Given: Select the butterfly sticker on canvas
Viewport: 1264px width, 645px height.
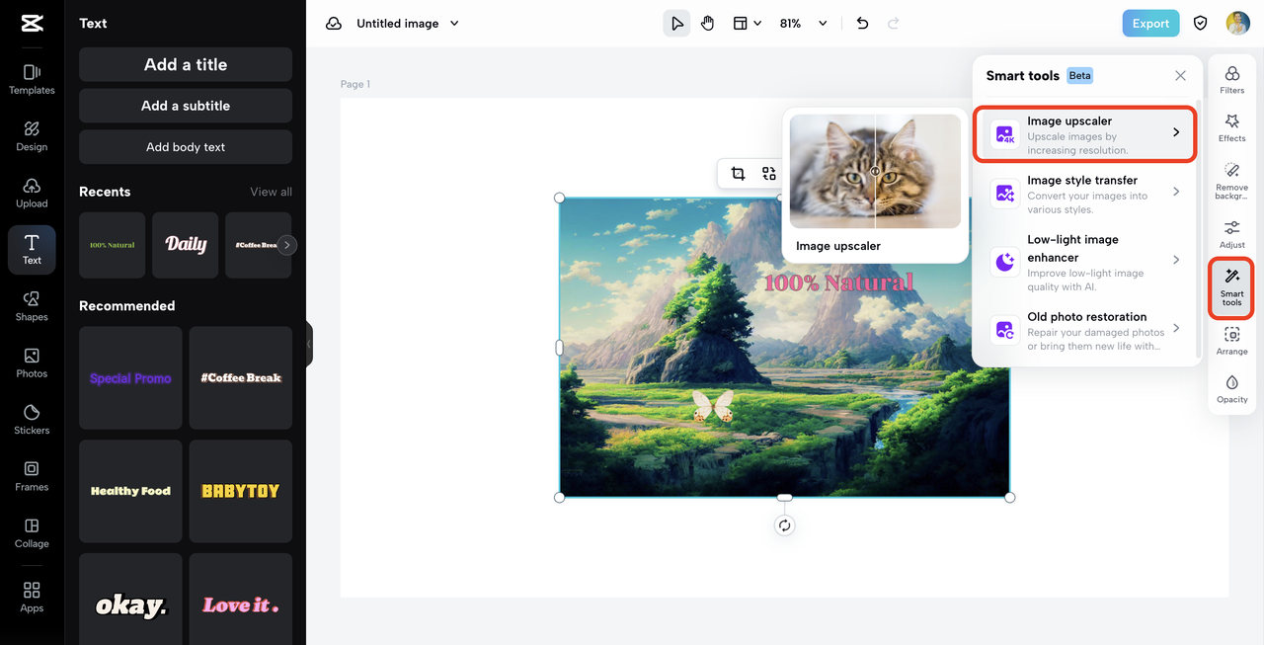Looking at the screenshot, I should tap(713, 406).
